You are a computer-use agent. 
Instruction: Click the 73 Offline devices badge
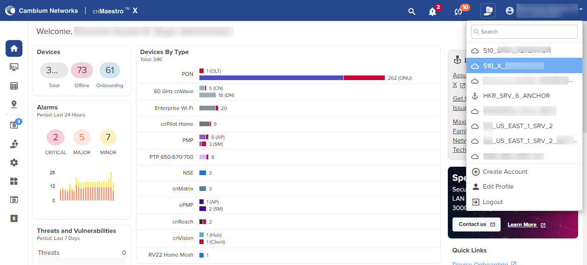(x=82, y=70)
